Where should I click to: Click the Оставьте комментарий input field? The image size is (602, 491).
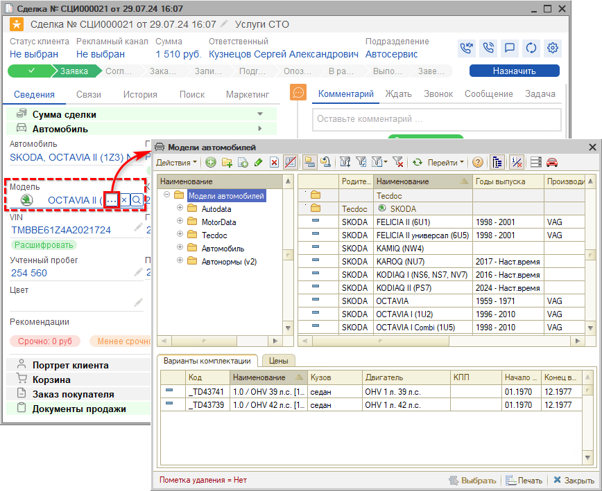pos(436,119)
